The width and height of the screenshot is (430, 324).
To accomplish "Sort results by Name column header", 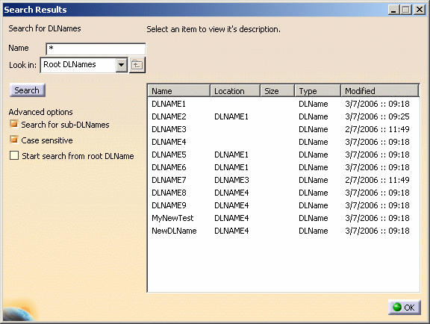I will point(179,91).
